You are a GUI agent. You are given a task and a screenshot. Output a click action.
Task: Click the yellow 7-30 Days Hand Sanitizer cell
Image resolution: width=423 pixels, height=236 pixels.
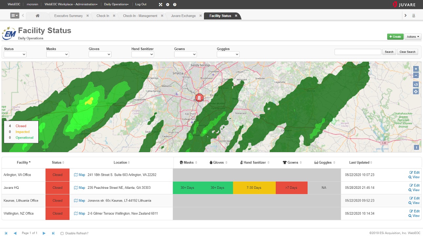coord(254,188)
